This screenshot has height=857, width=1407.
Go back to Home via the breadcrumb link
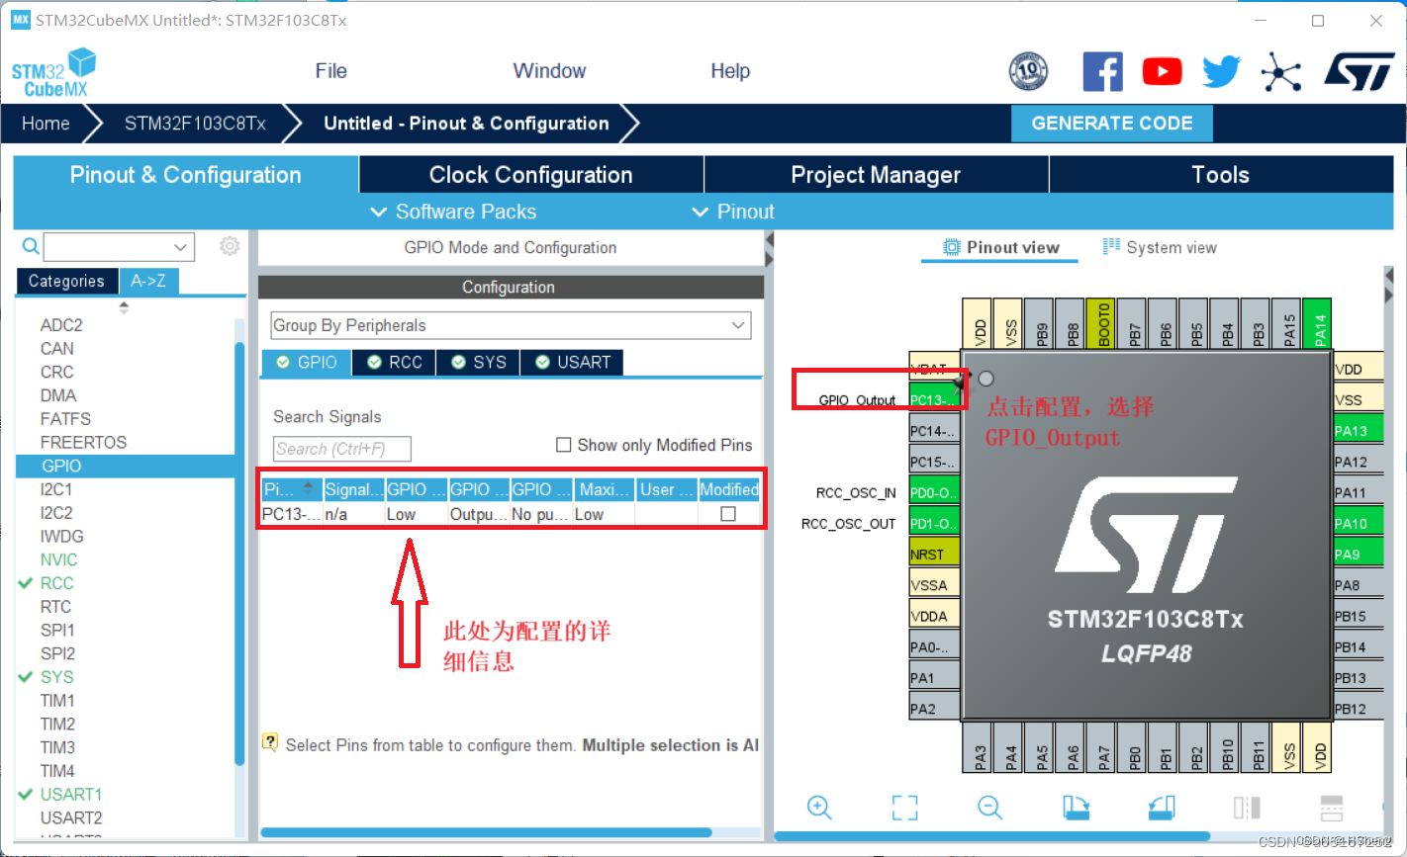46,123
